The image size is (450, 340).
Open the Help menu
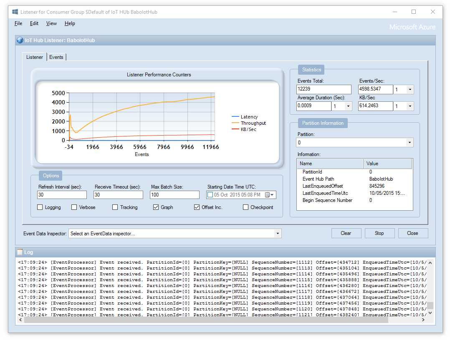tap(70, 23)
